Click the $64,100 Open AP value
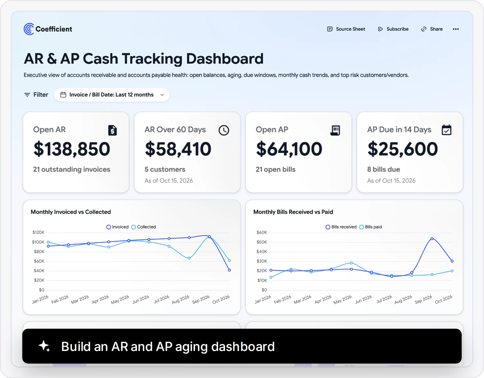The image size is (484, 378). pos(289,149)
